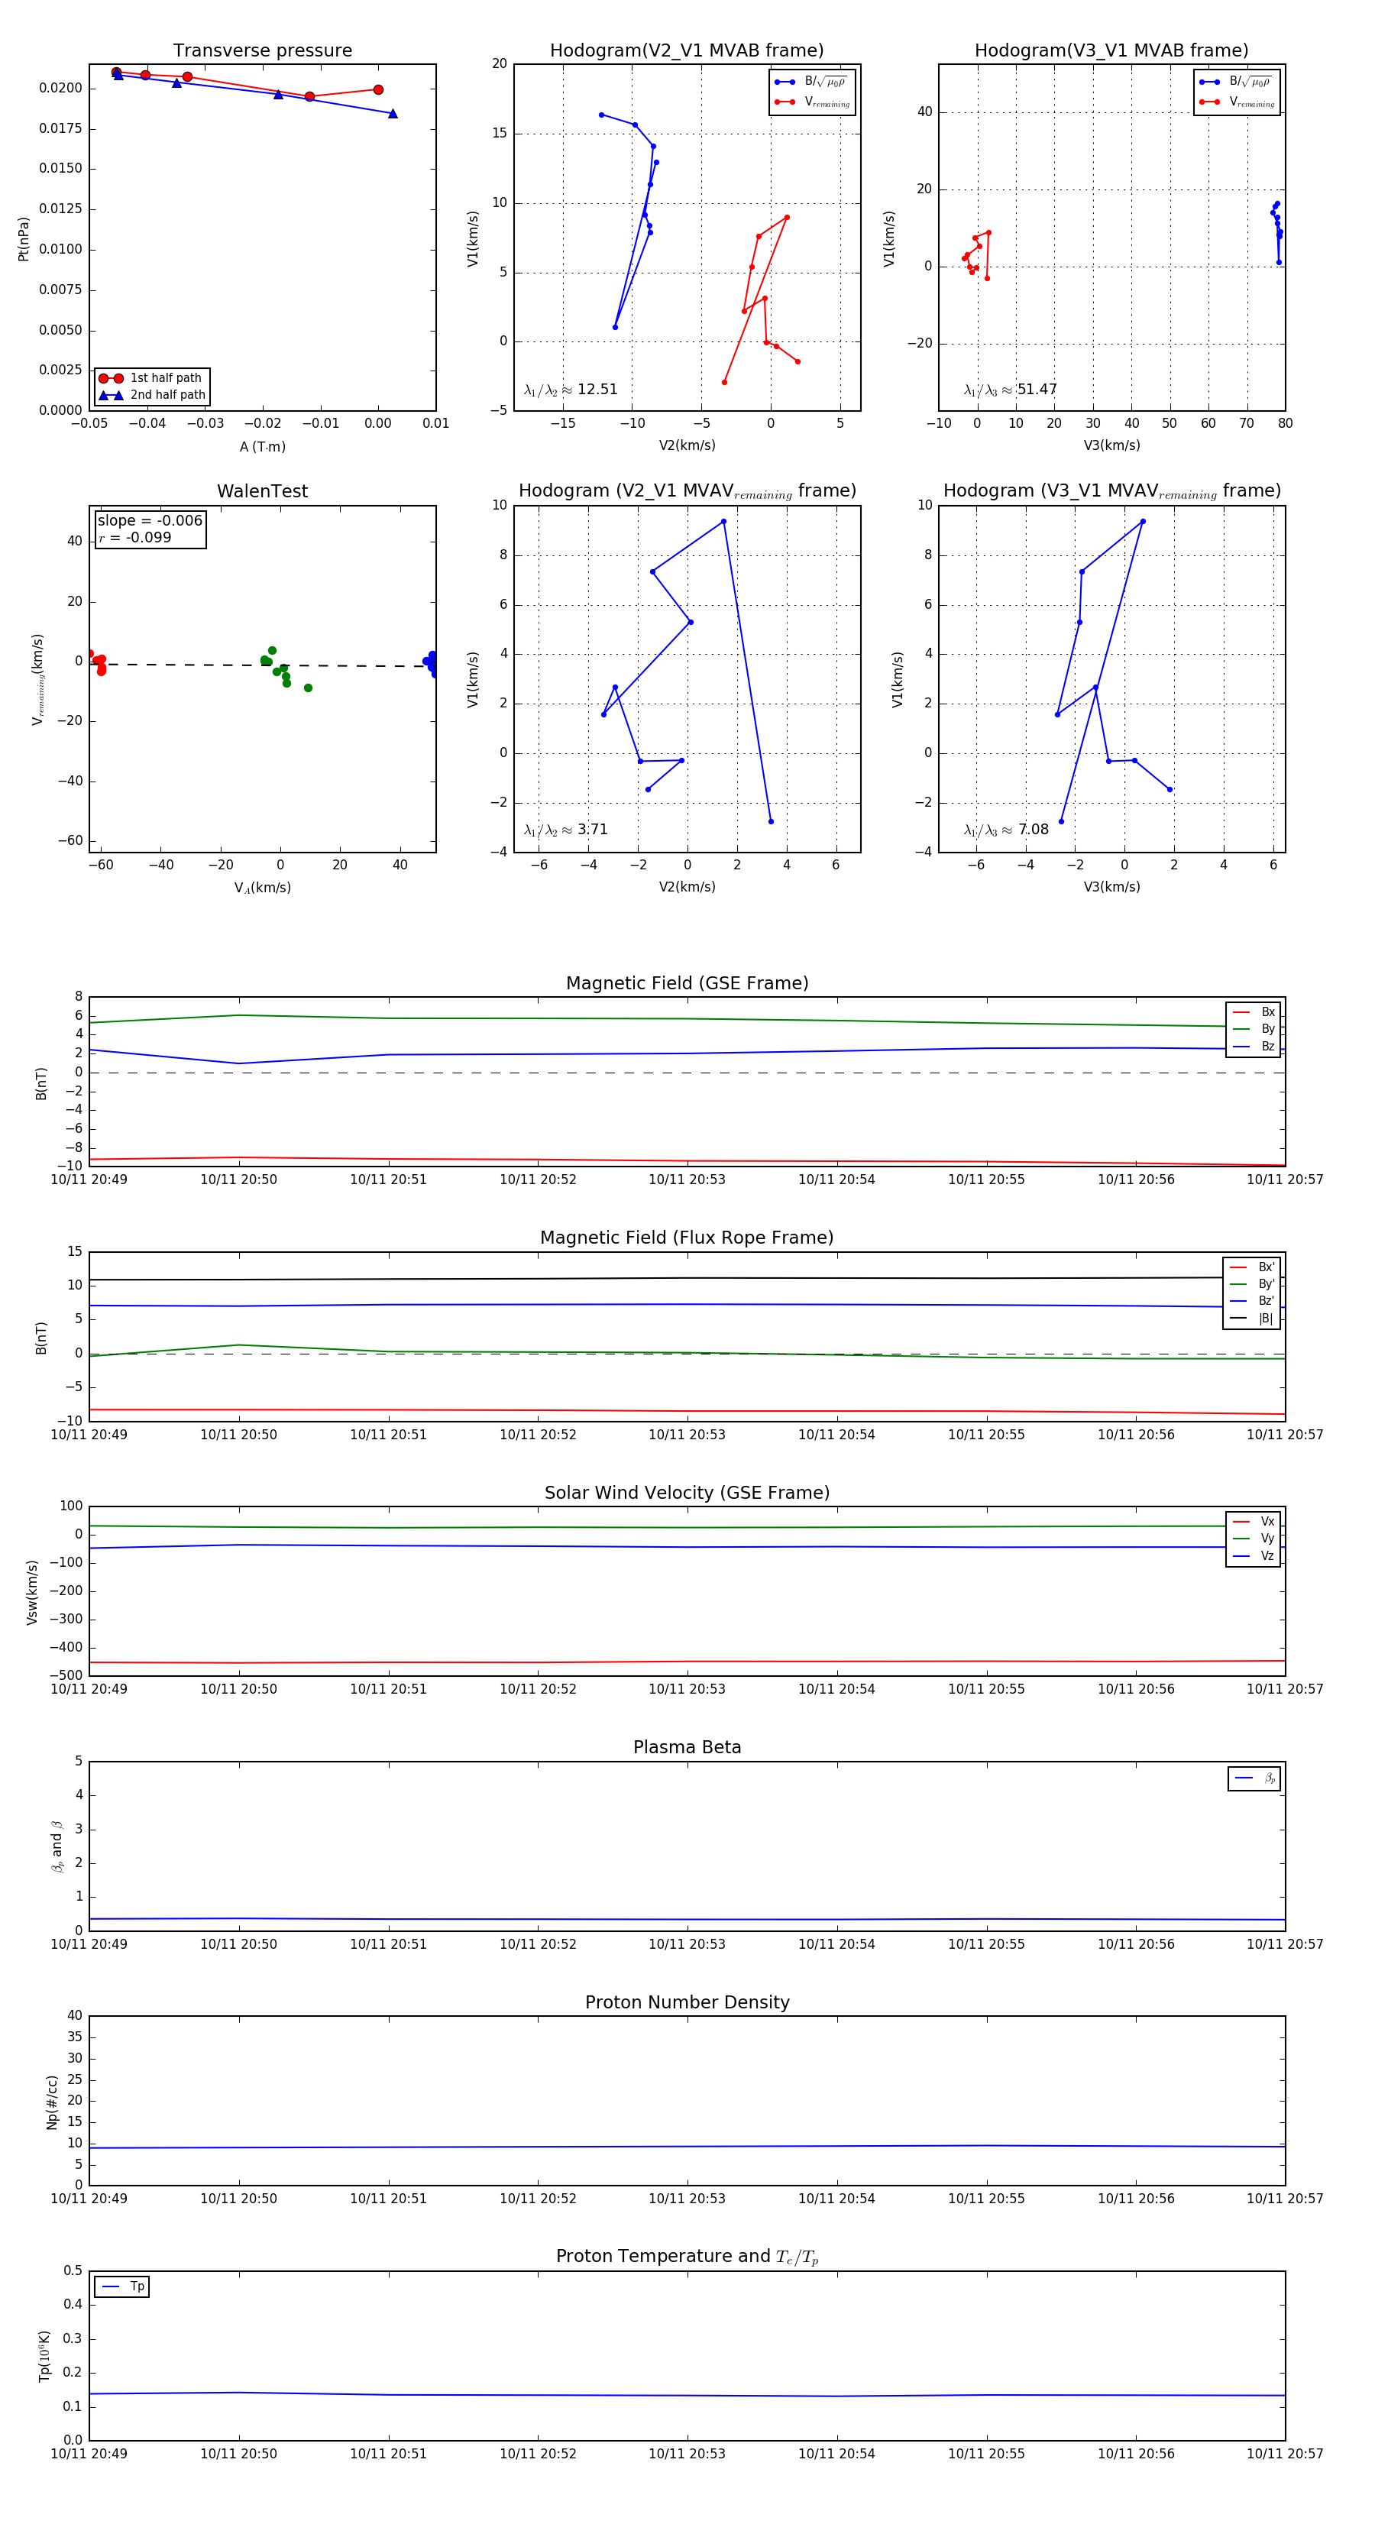This screenshot has width=1375, height=2521.
Task: Click the "Plasma Beta" panel title
Action: pos(687,1747)
